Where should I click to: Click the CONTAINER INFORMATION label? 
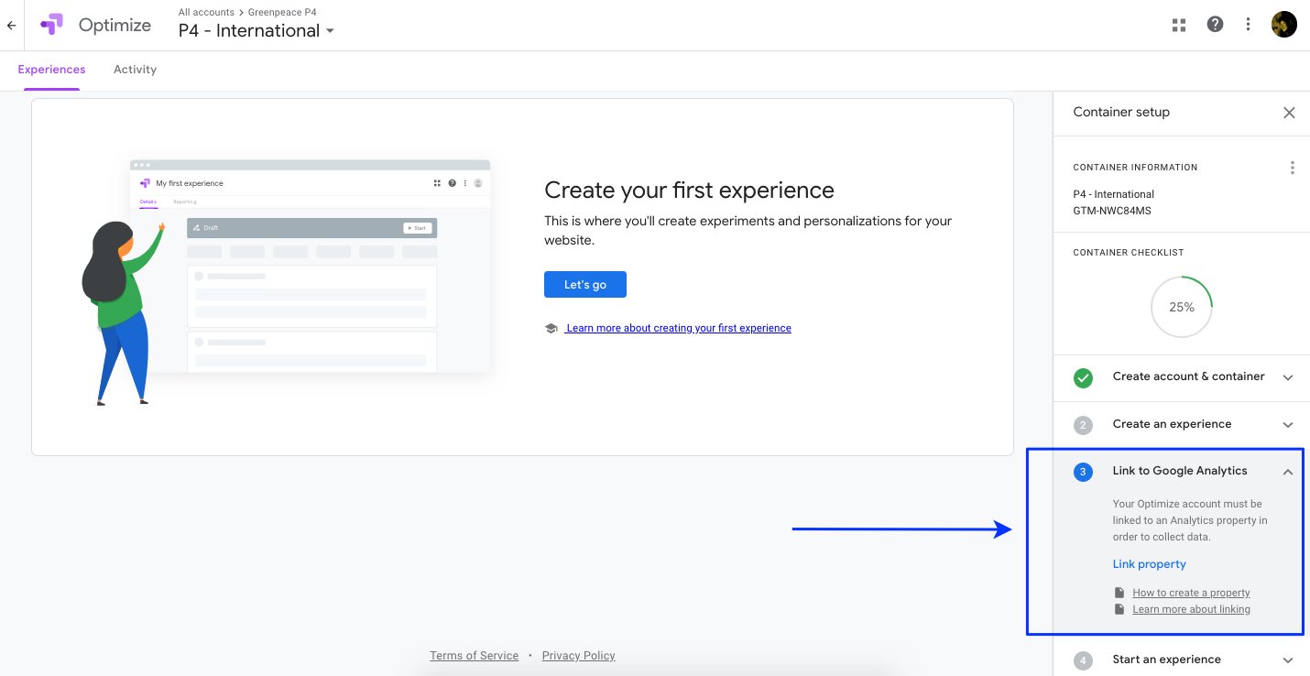tap(1135, 168)
